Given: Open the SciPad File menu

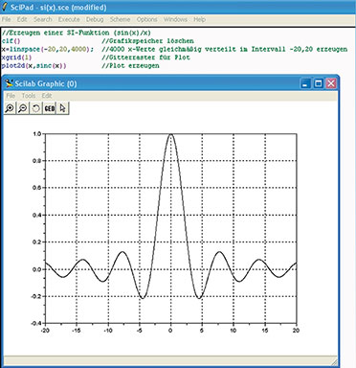Looking at the screenshot, I should [x=7, y=19].
